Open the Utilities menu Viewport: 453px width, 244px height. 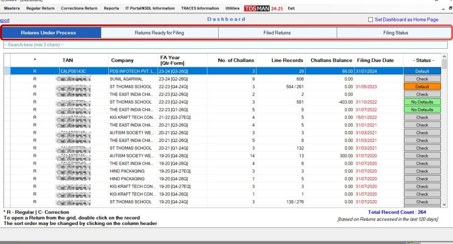click(x=232, y=8)
